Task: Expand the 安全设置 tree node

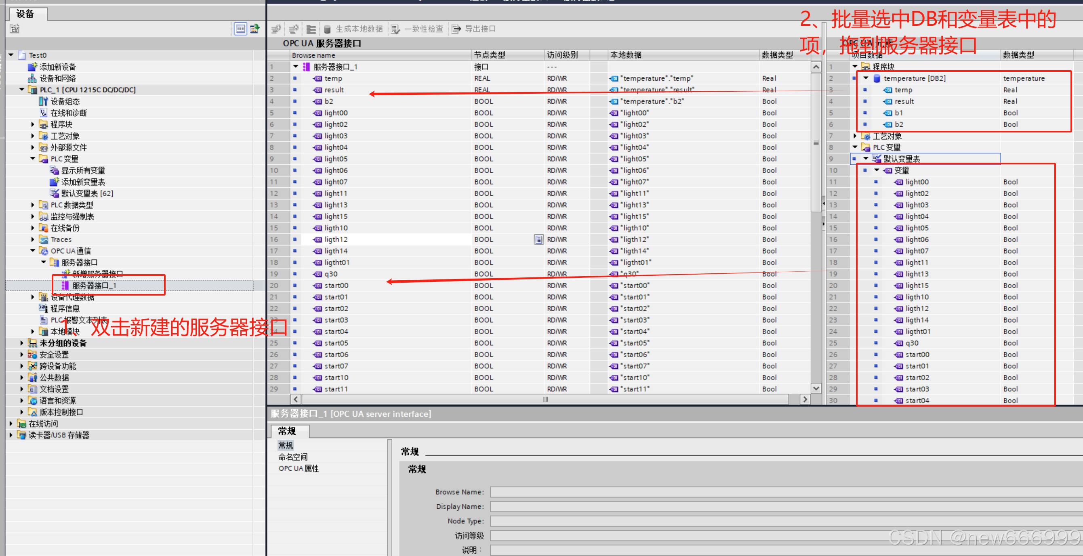Action: click(x=22, y=355)
